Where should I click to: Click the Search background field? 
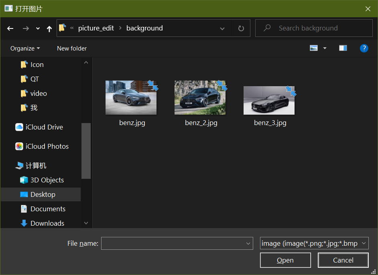pyautogui.click(x=314, y=28)
